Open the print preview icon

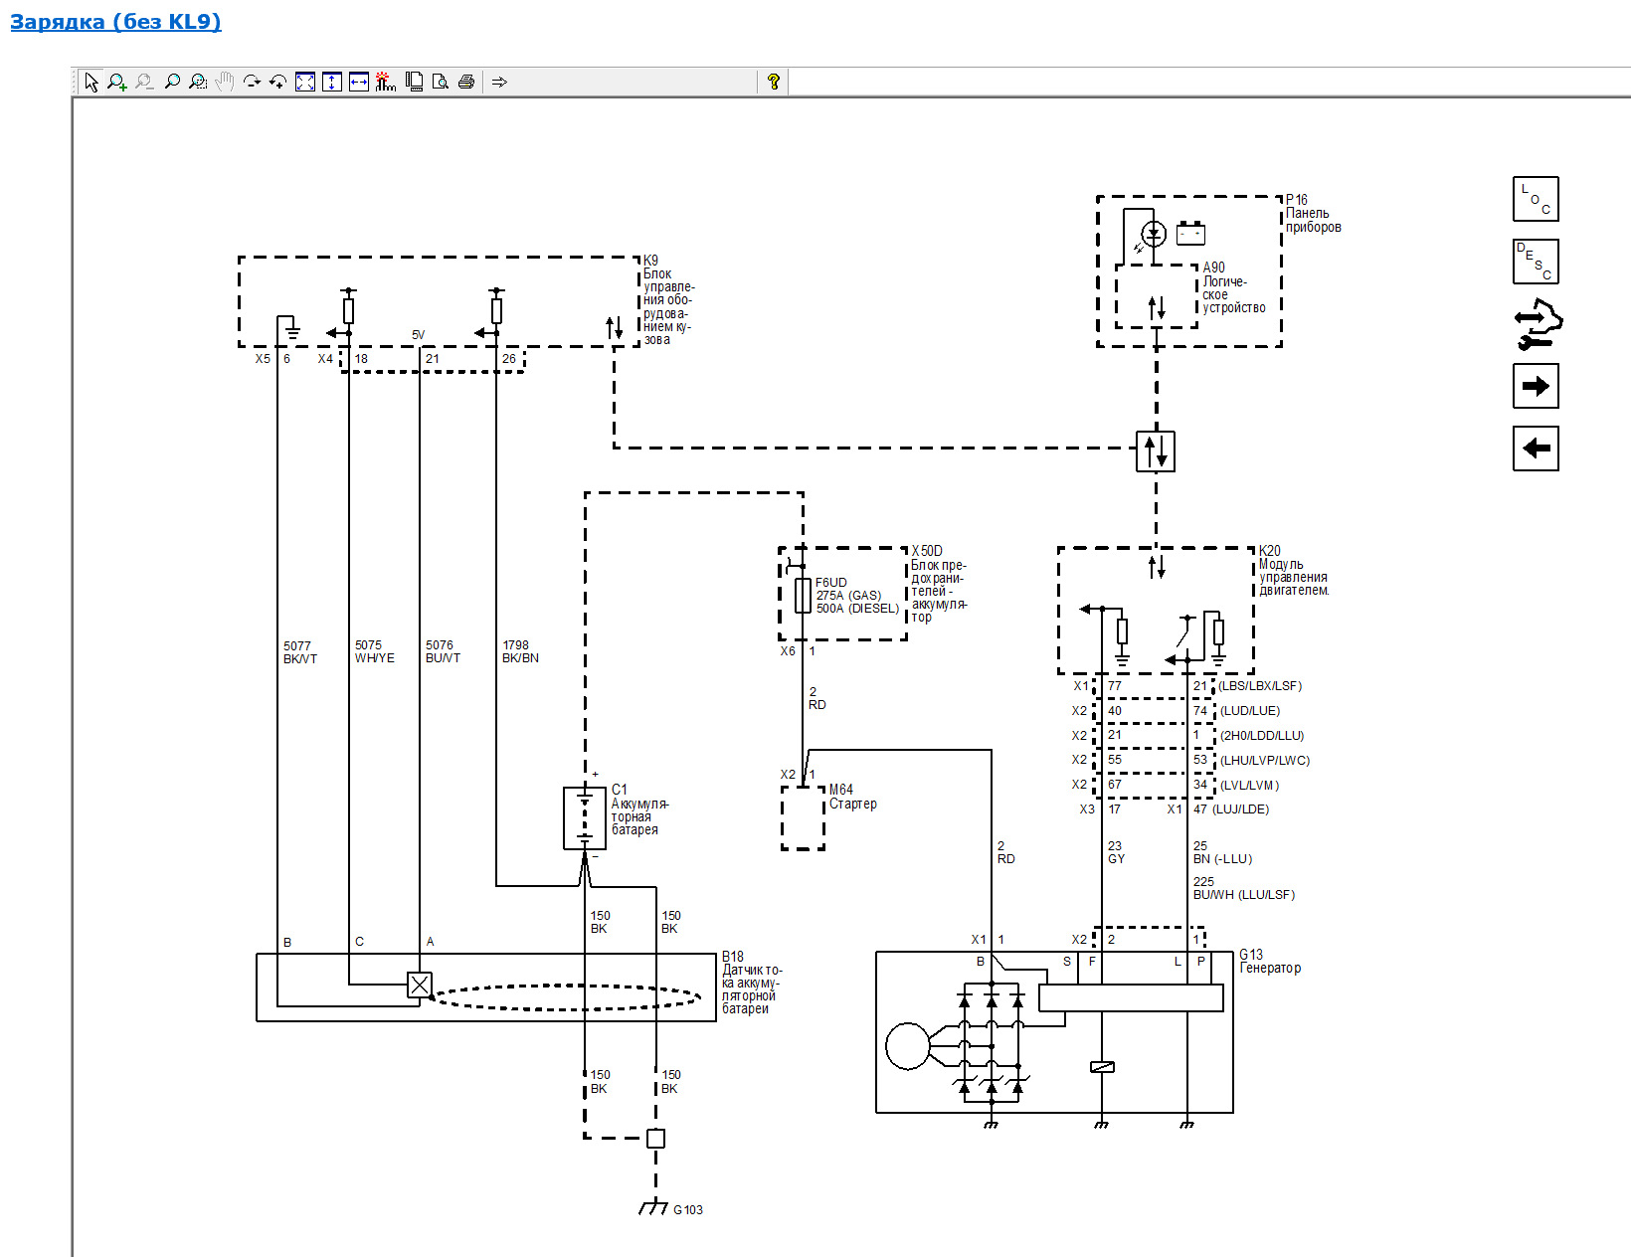coord(440,82)
